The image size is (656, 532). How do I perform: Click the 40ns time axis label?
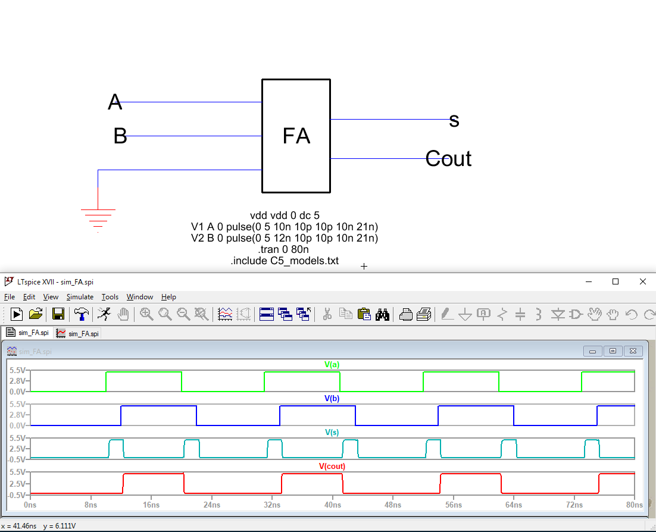[333, 505]
